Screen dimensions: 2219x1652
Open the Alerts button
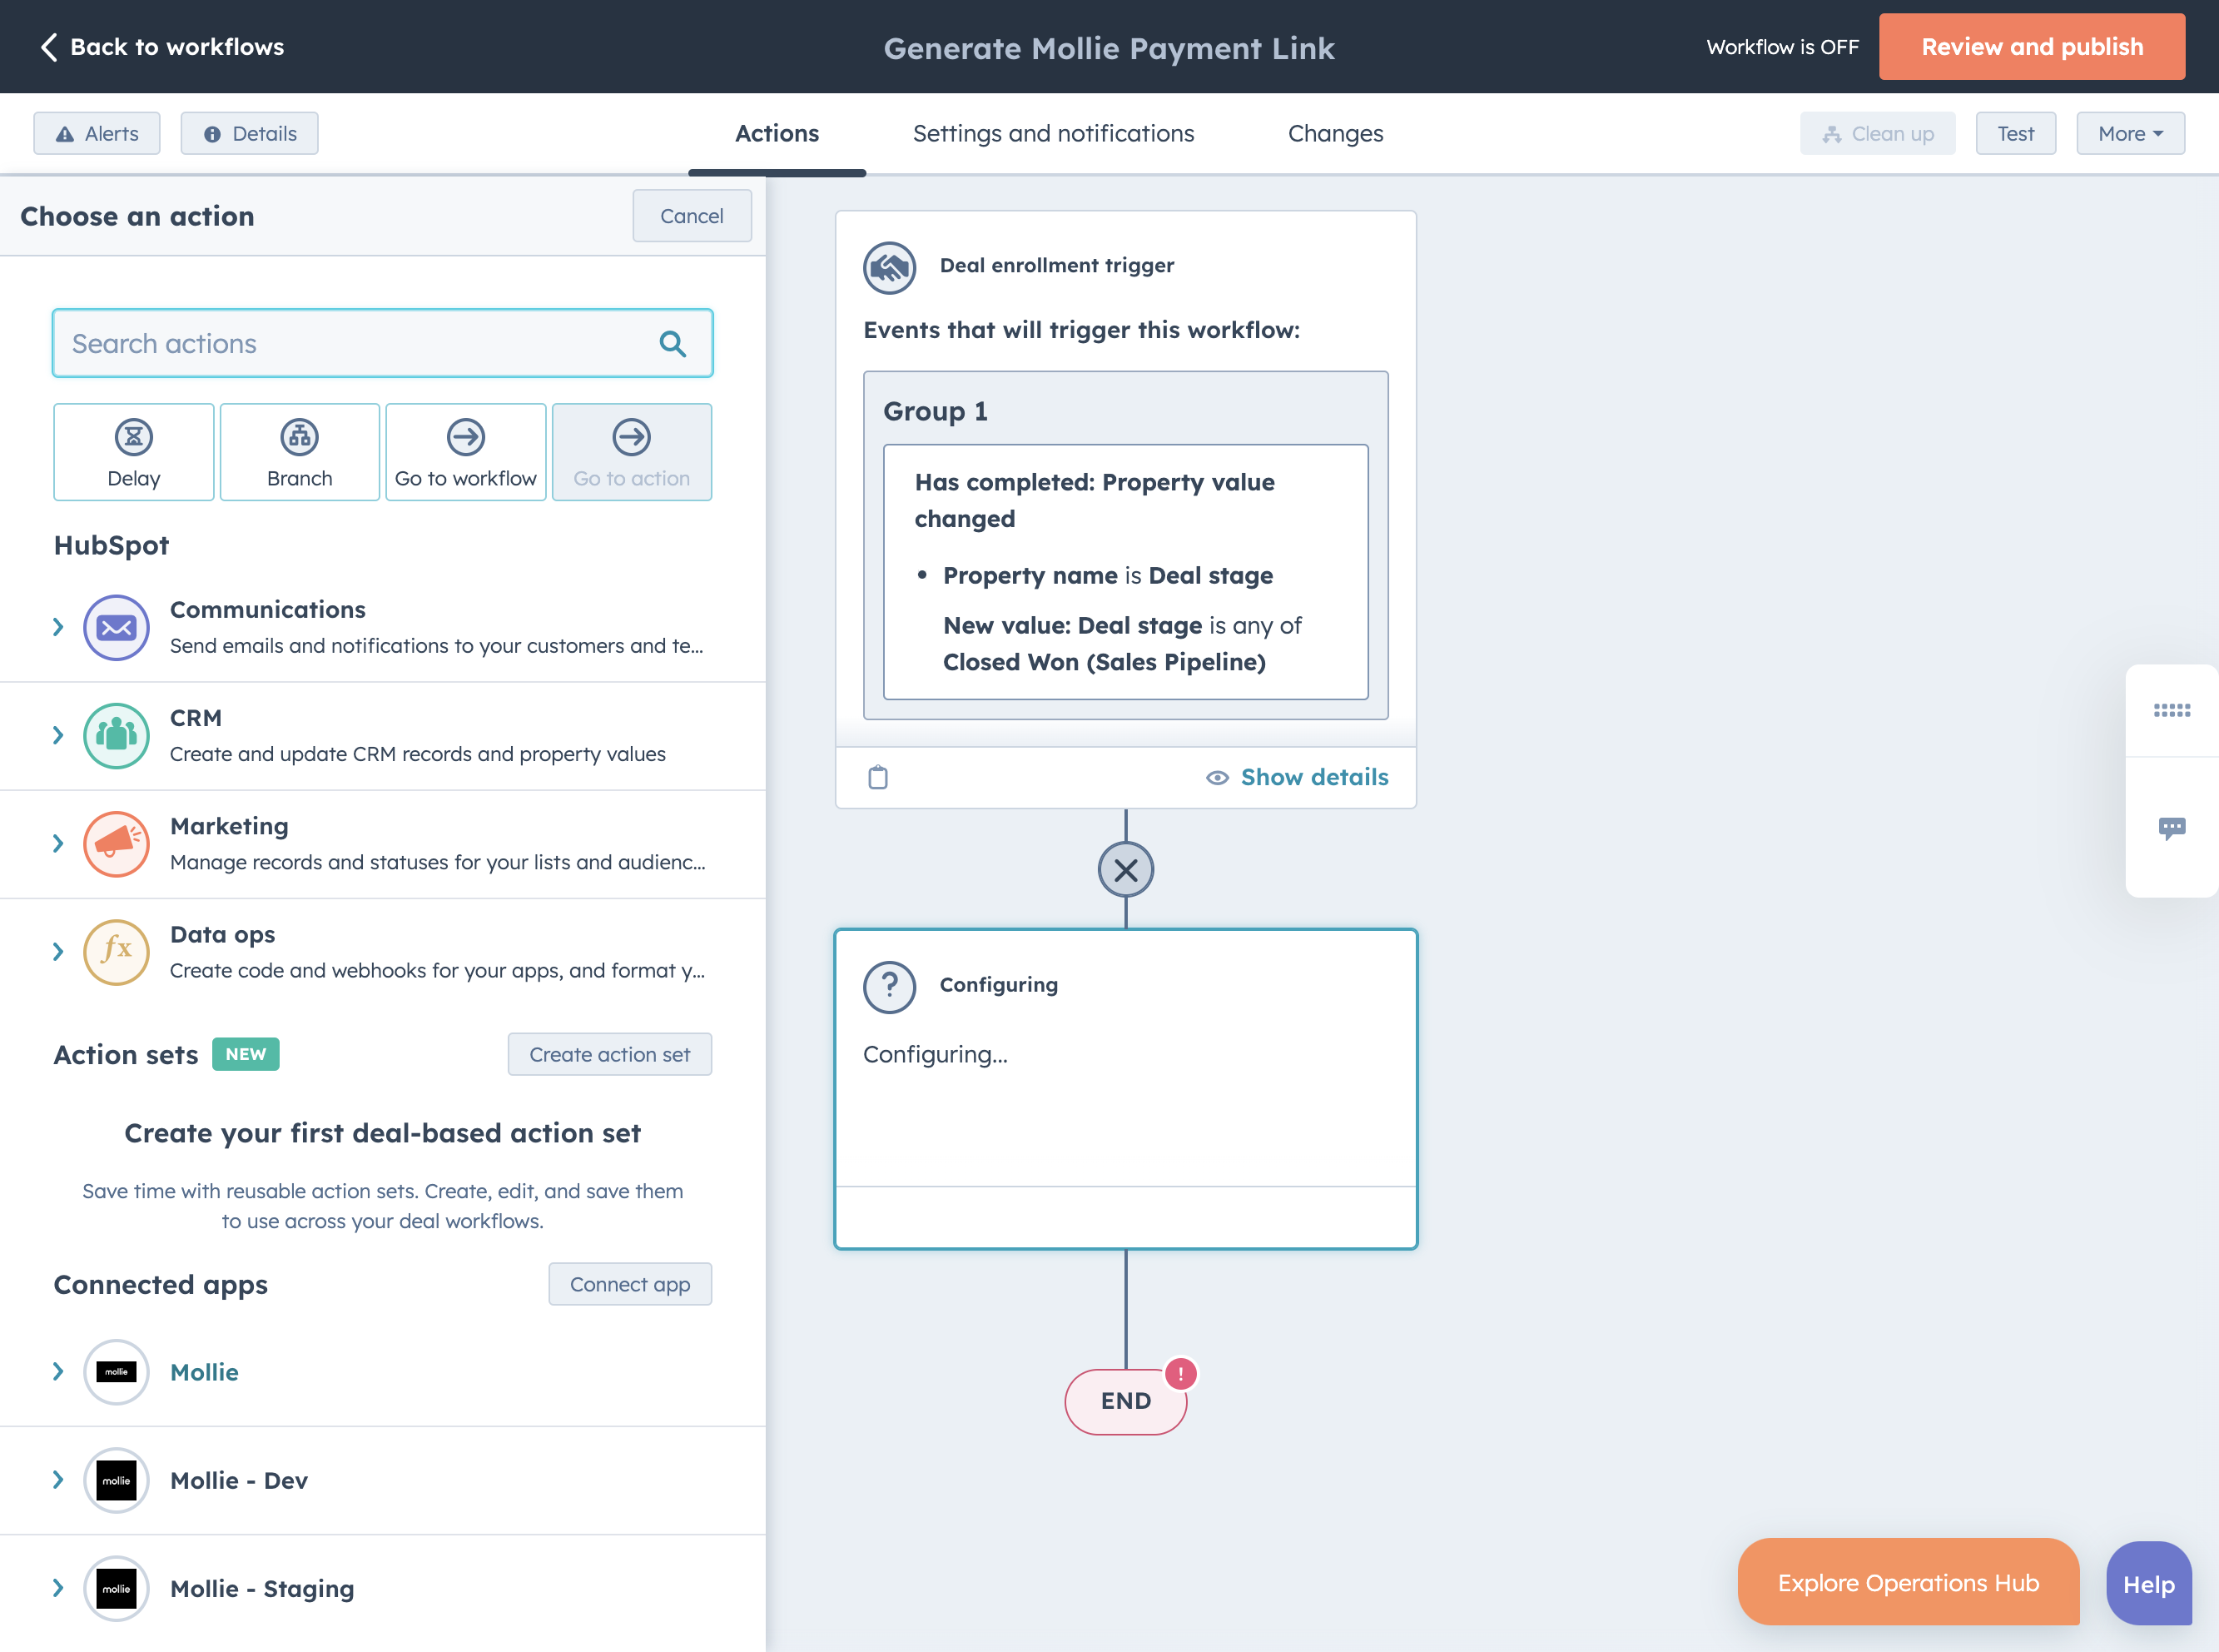coord(97,133)
